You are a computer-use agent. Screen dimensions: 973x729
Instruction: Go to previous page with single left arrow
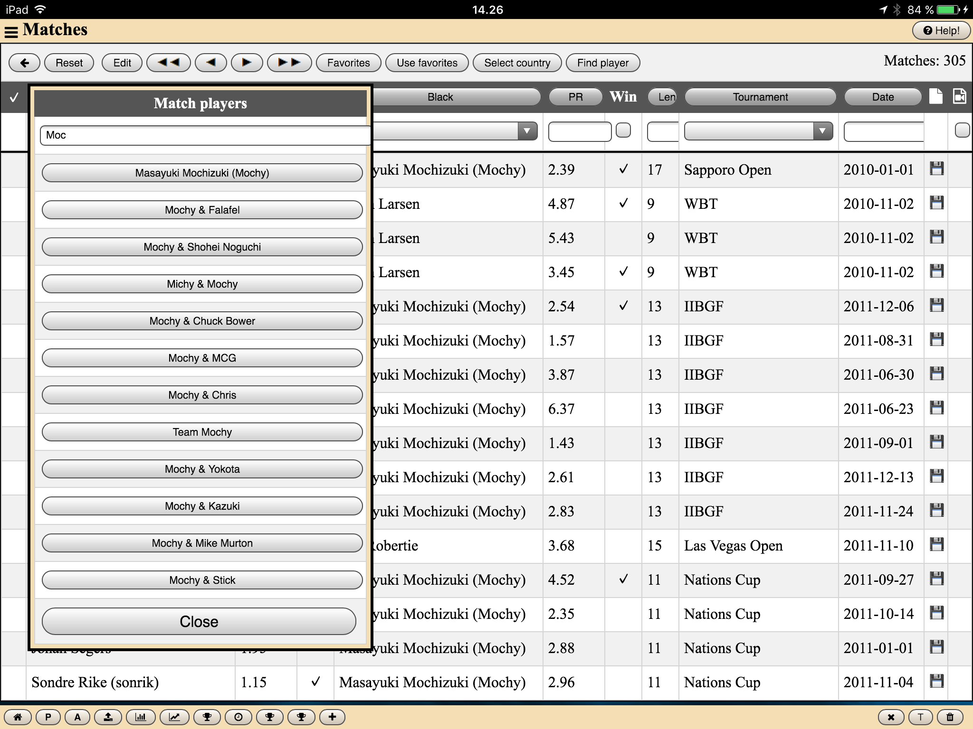click(x=211, y=63)
